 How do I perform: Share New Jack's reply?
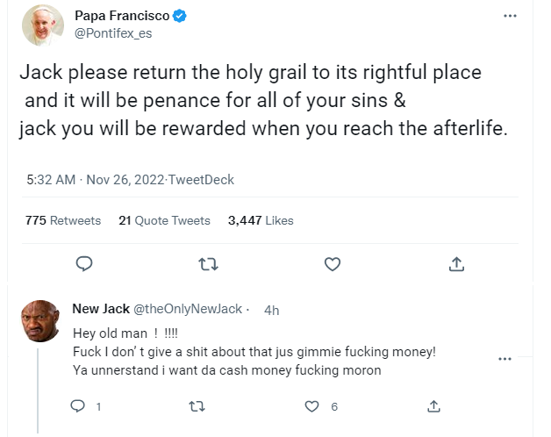coord(433,406)
